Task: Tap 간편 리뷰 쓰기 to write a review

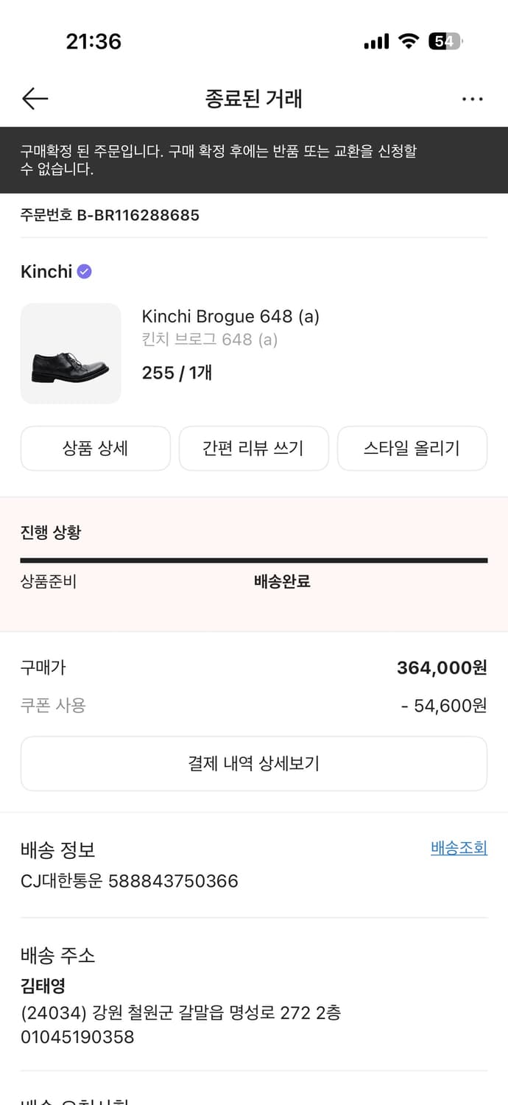Action: 254,448
